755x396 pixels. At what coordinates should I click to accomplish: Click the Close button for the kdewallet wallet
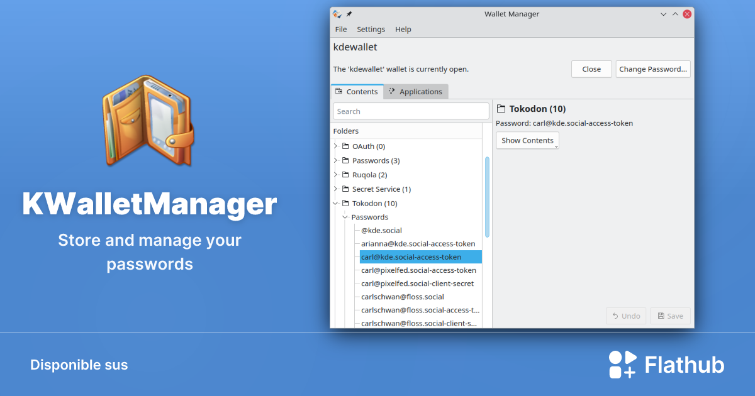(591, 69)
